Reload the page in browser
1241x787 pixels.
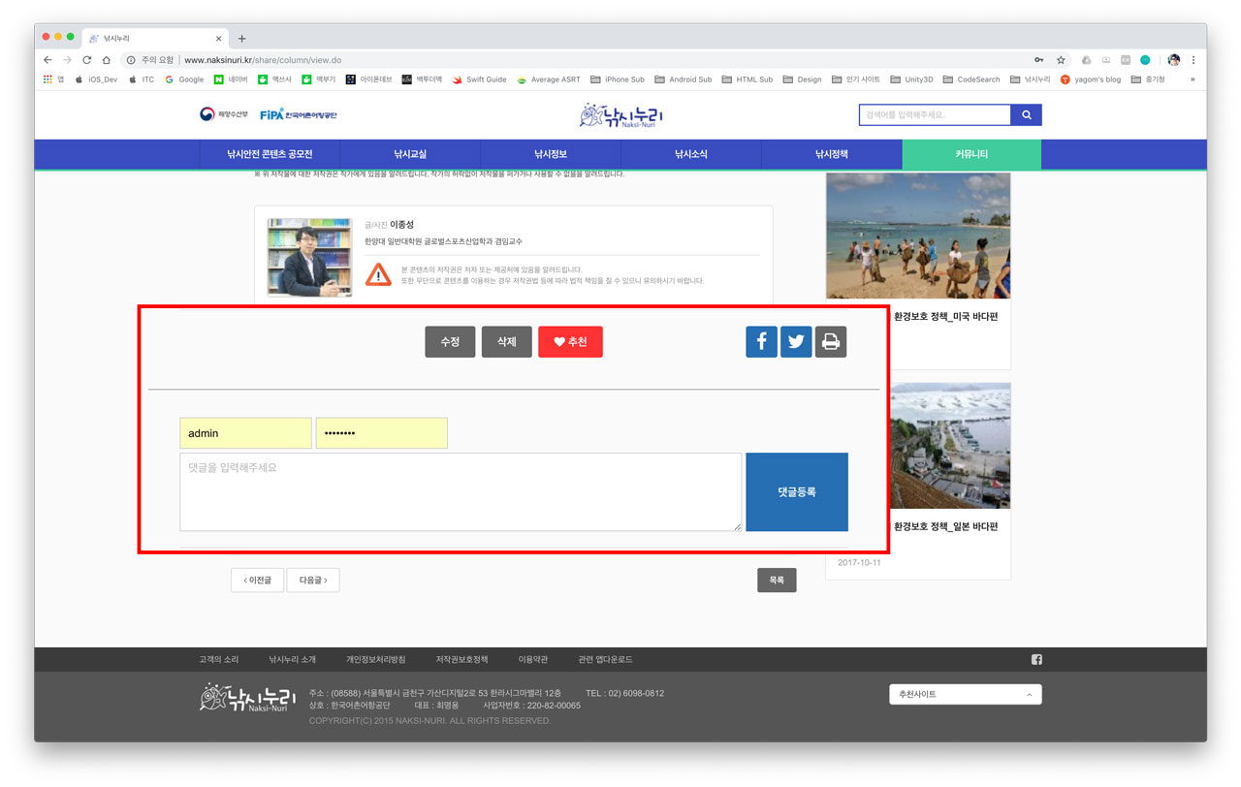click(x=86, y=60)
